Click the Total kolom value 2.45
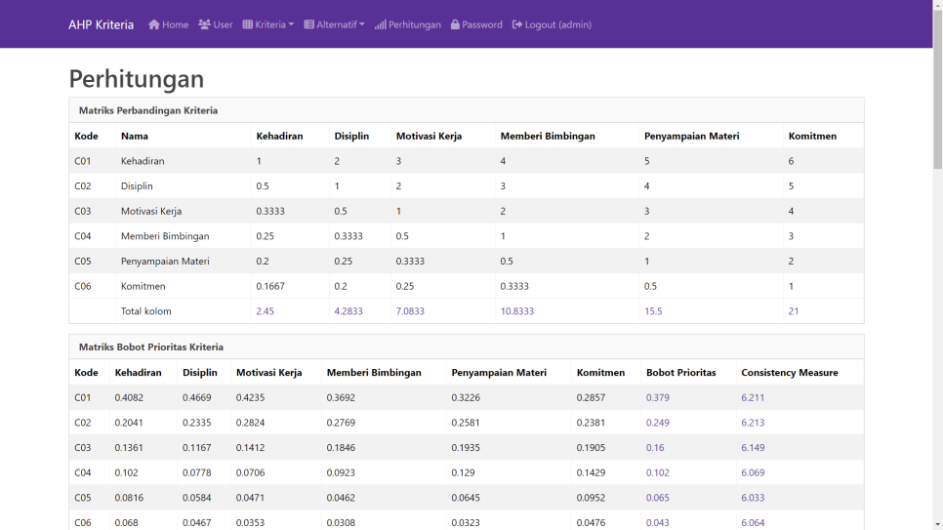 pos(266,311)
